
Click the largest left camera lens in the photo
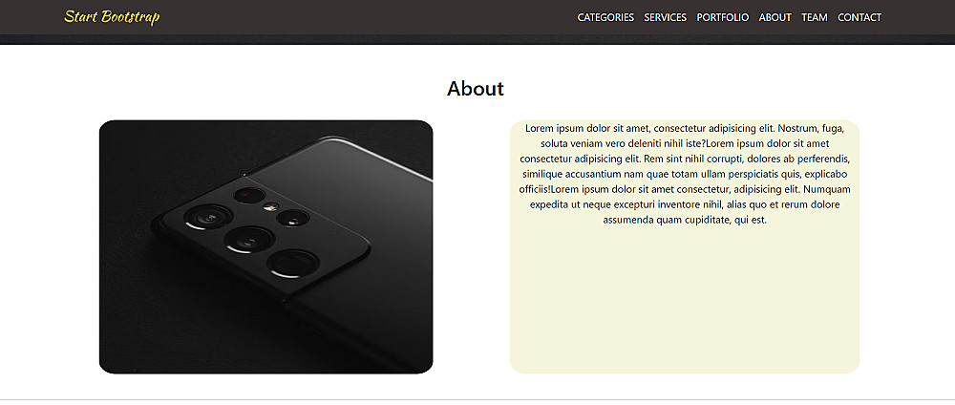click(x=209, y=218)
